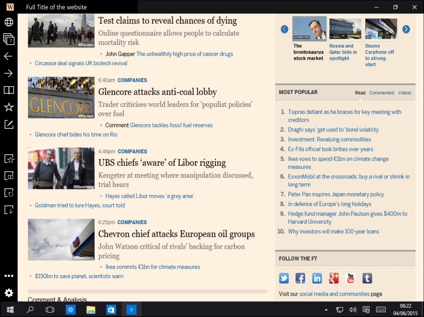424x317 pixels.
Task: Open '$150bn to save planet, scientists warn'
Action: click(79, 276)
